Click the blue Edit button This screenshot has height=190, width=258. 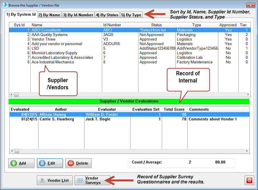pyautogui.click(x=50, y=163)
